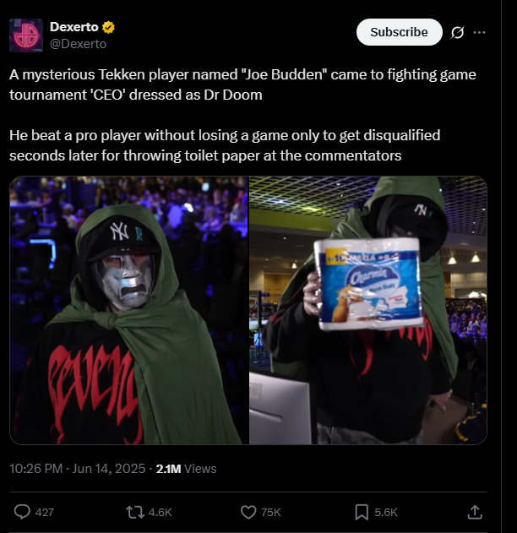Open the @Dexerto handle link

(x=79, y=44)
